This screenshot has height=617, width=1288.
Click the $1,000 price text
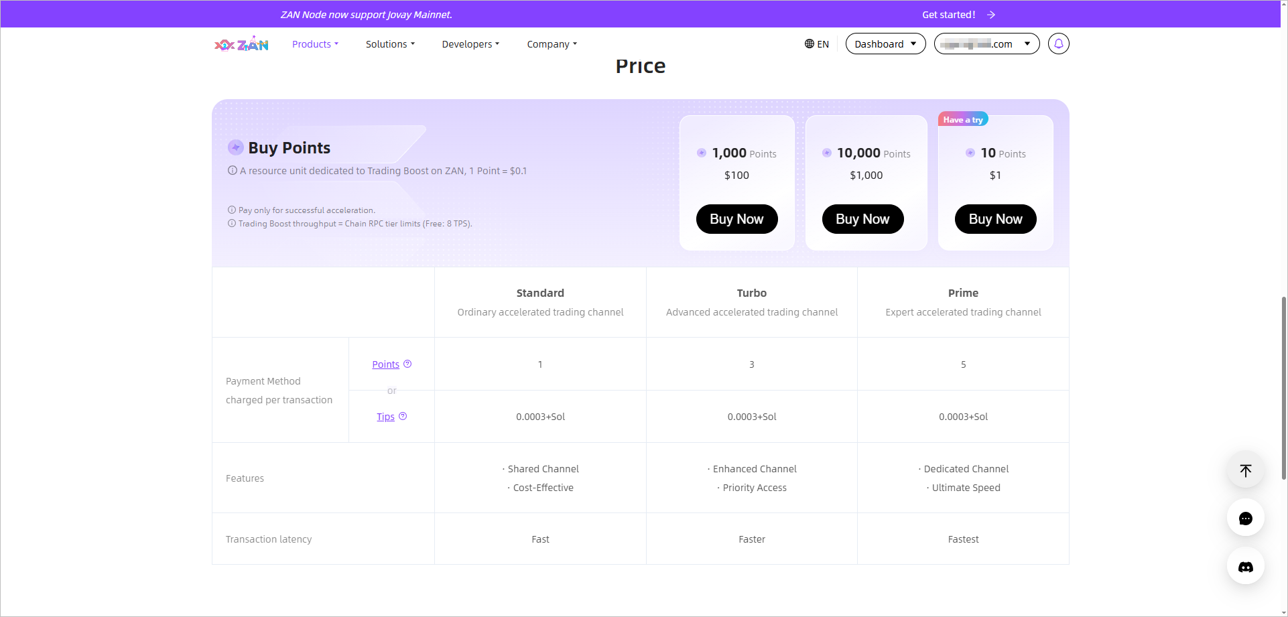(866, 175)
